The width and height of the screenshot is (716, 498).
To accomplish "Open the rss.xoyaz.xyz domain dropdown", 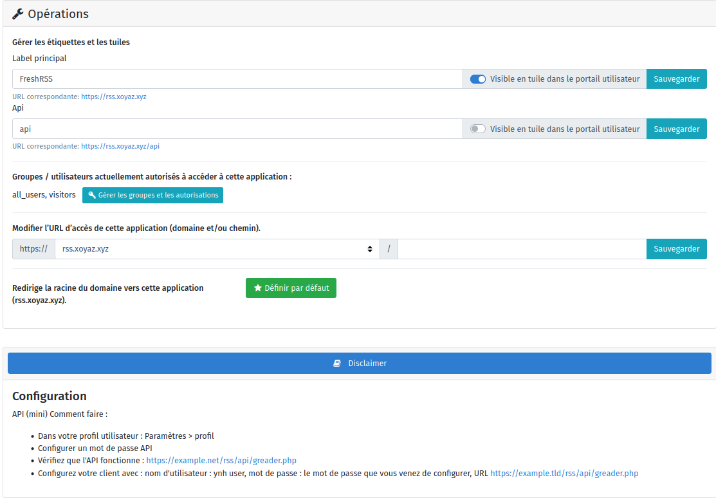I will pos(217,249).
